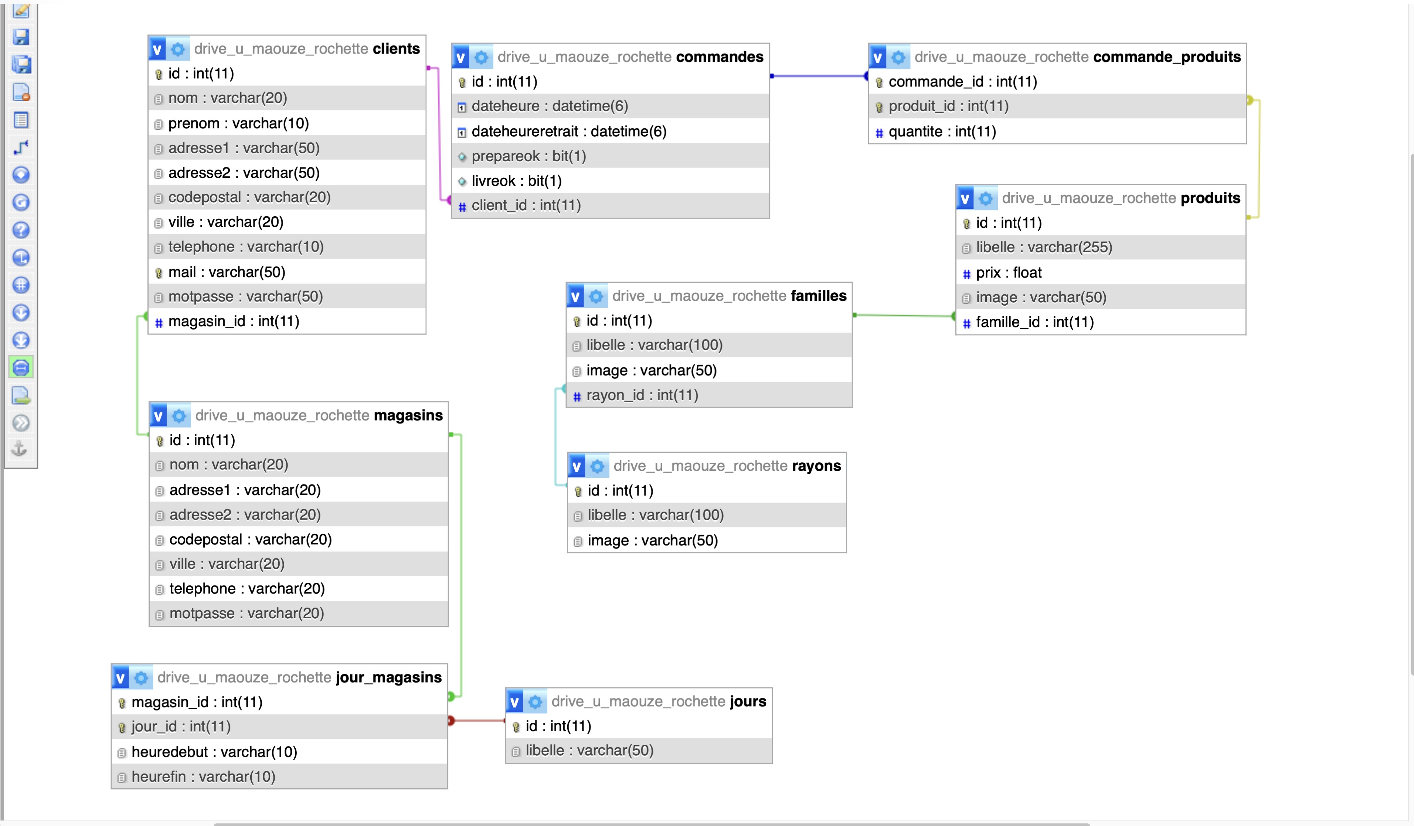The image size is (1414, 826).
Task: Collapse the clients table with its V icon
Action: [x=157, y=50]
